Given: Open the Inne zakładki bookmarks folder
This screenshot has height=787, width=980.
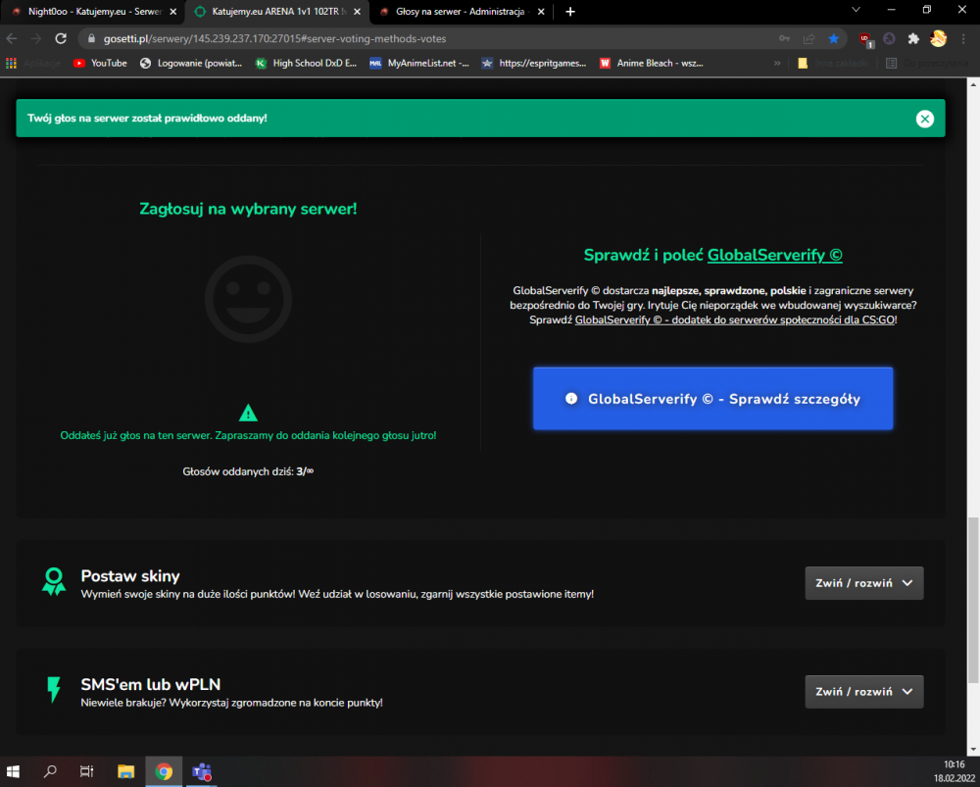Looking at the screenshot, I should tap(834, 63).
